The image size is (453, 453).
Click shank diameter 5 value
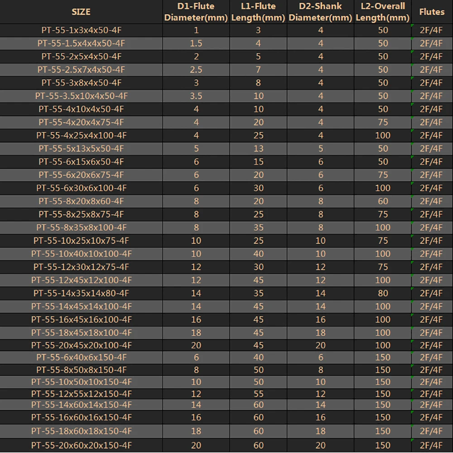point(320,149)
